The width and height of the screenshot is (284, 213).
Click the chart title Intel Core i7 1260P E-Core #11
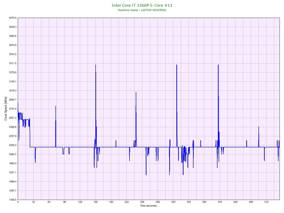pyautogui.click(x=142, y=6)
